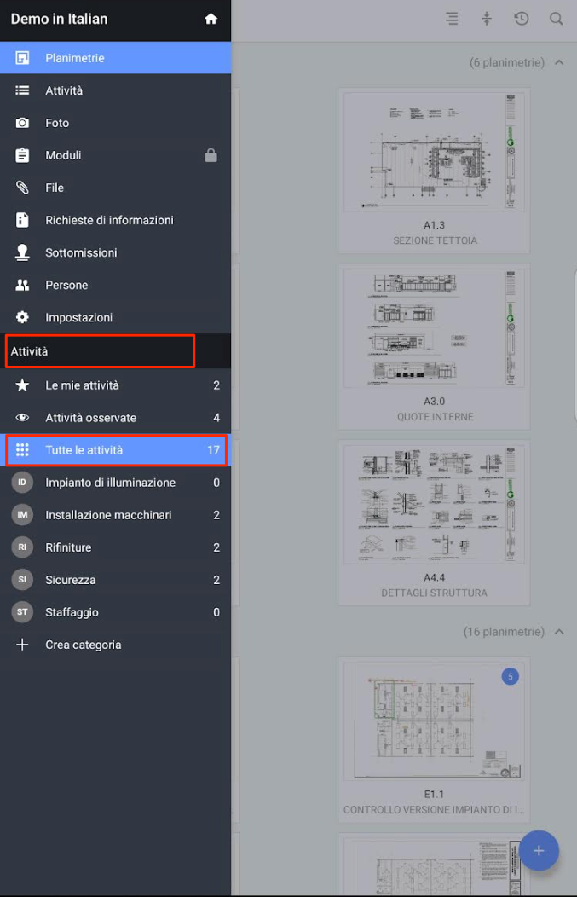This screenshot has height=897, width=577.
Task: Click the home icon in header
Action: [211, 19]
